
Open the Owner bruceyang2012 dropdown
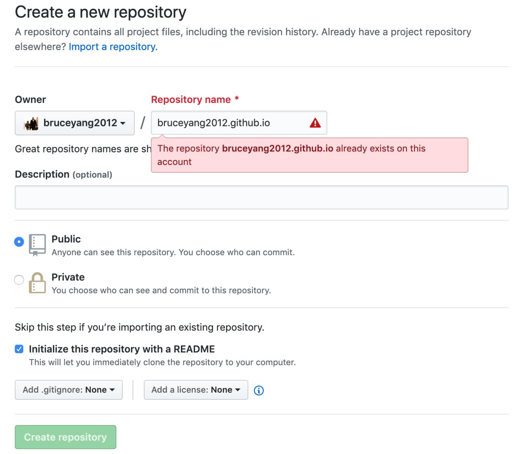pos(75,123)
